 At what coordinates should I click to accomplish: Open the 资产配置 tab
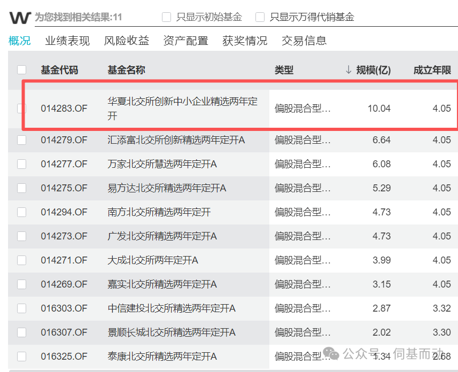tap(185, 41)
